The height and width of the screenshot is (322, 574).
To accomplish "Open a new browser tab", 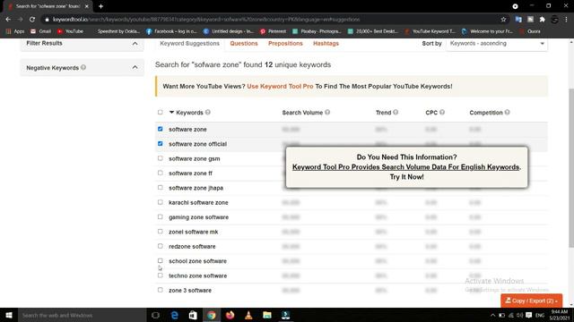I will [100, 6].
